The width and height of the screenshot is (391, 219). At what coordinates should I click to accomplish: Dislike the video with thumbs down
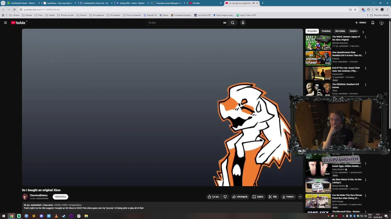click(225, 197)
